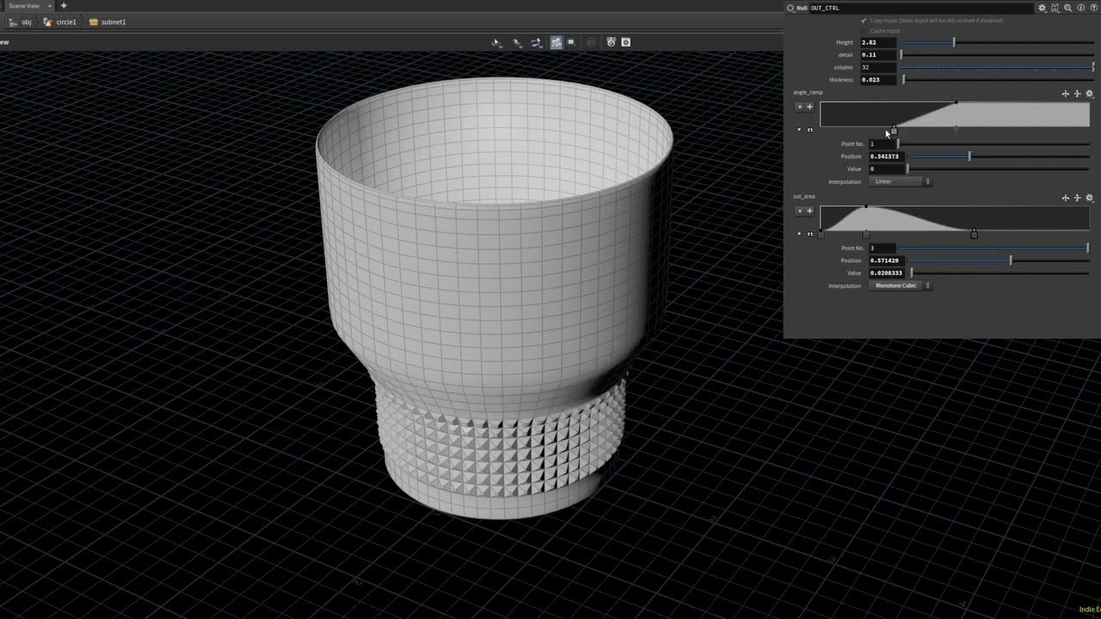Add a point with angle_ramp plus button
Image resolution: width=1101 pixels, height=619 pixels.
(809, 107)
